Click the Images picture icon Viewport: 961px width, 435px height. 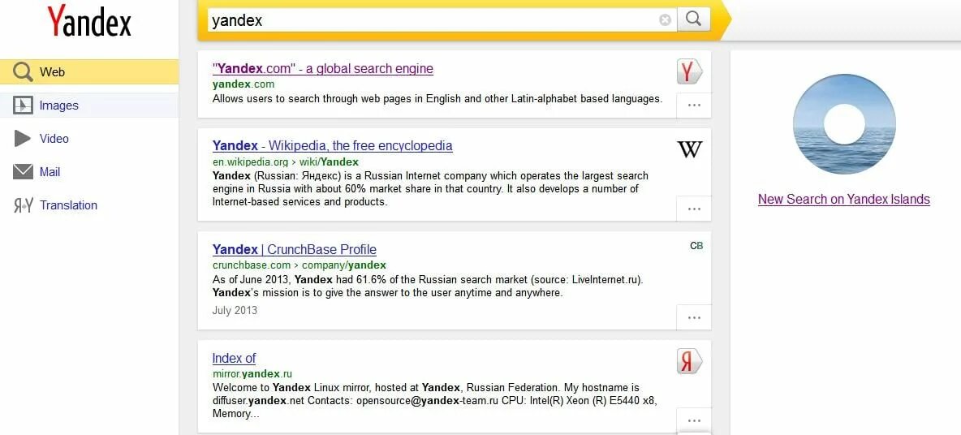coord(23,106)
